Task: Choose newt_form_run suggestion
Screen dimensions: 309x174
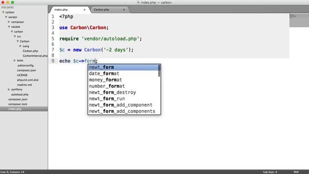Action: tap(124, 99)
